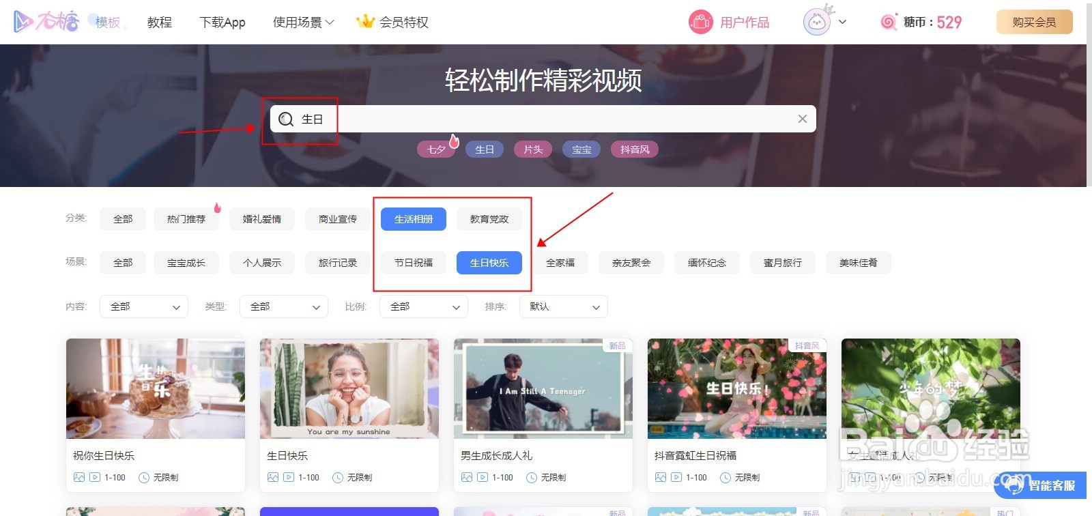Viewport: 1092px width, 516px height.
Task: Click the 会员特权 crown icon
Action: (x=366, y=22)
